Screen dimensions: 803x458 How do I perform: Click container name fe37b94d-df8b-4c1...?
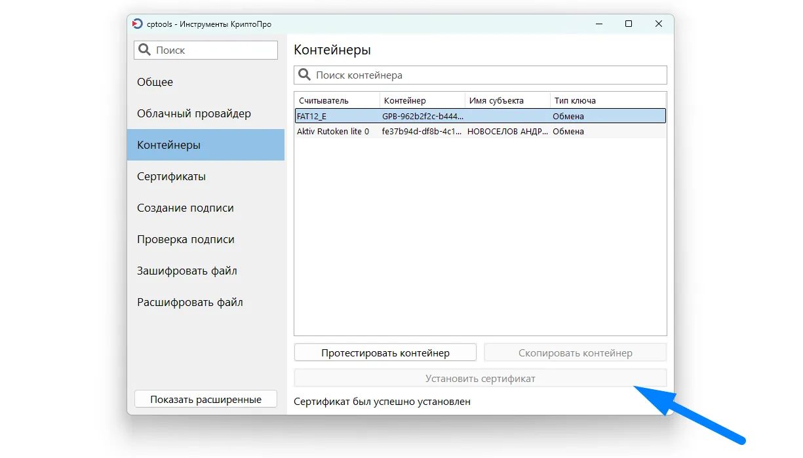(x=423, y=132)
